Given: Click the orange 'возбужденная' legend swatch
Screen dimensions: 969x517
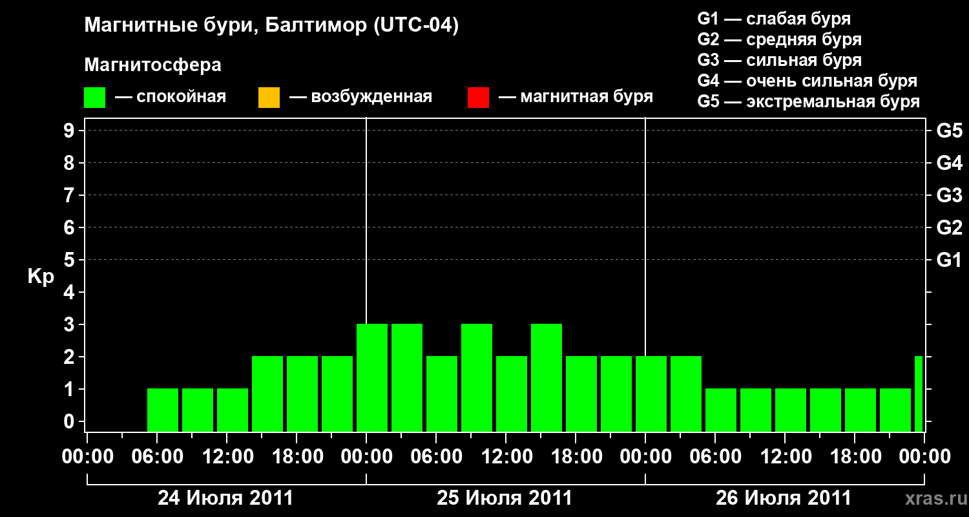Looking at the screenshot, I should (269, 98).
